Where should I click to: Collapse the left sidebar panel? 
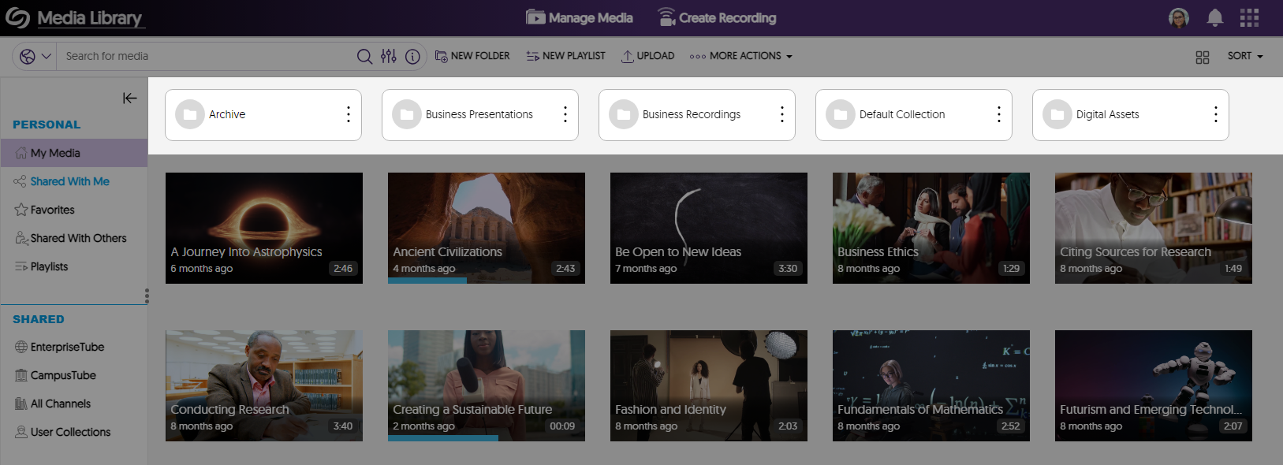(130, 98)
